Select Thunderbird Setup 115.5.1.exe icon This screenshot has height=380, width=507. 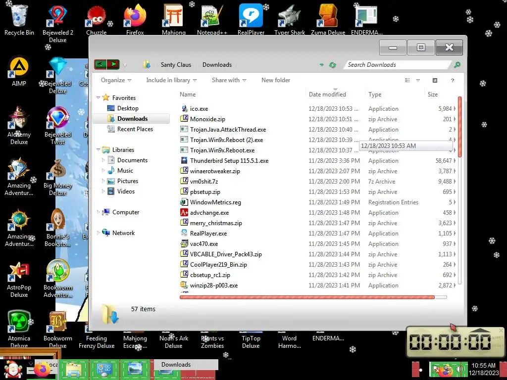pos(184,160)
